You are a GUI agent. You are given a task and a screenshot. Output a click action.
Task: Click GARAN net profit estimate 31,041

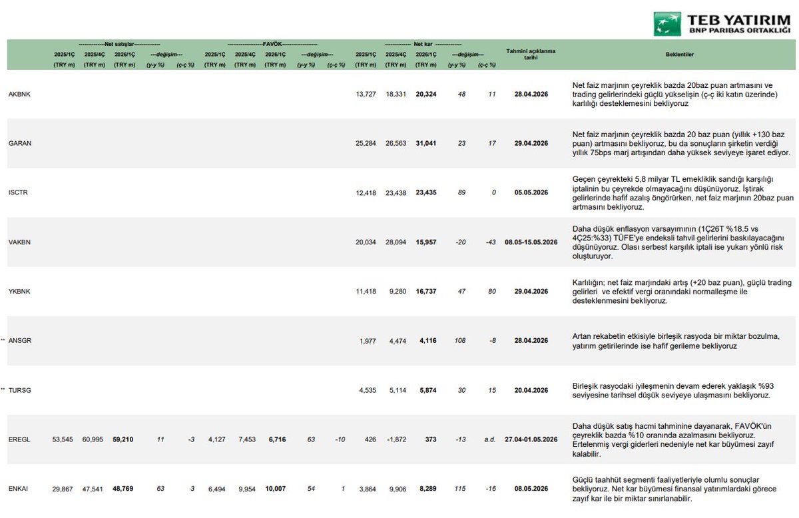coord(426,143)
